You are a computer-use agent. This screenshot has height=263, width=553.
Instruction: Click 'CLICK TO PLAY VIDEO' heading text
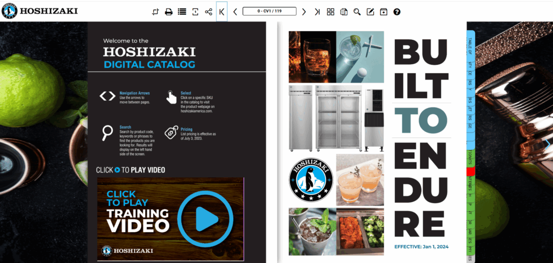click(x=131, y=170)
